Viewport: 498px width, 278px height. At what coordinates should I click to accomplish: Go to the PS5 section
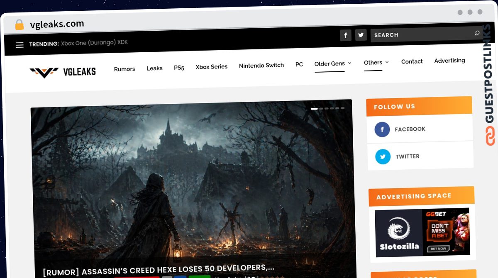pos(179,67)
